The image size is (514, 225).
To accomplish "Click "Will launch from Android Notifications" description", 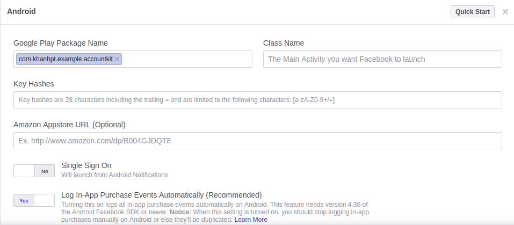I will [x=114, y=175].
